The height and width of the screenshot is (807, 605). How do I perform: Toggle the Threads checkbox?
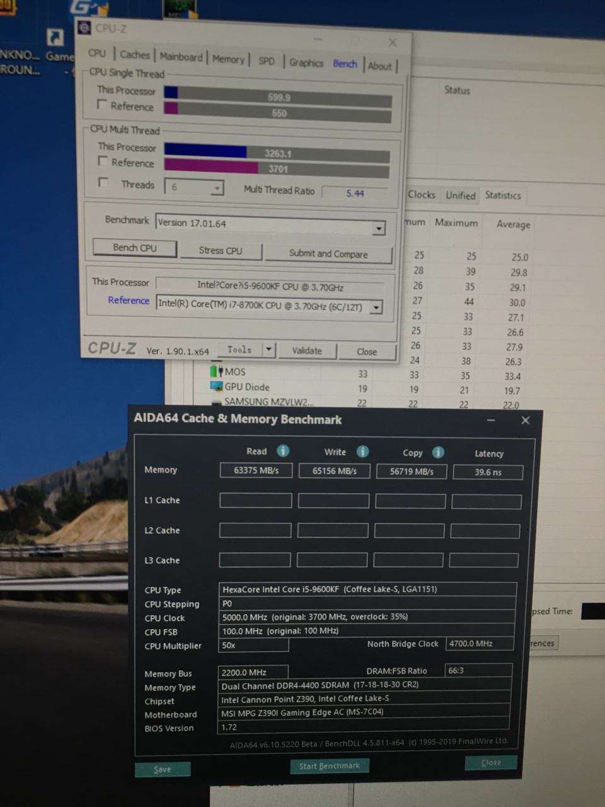[x=103, y=183]
